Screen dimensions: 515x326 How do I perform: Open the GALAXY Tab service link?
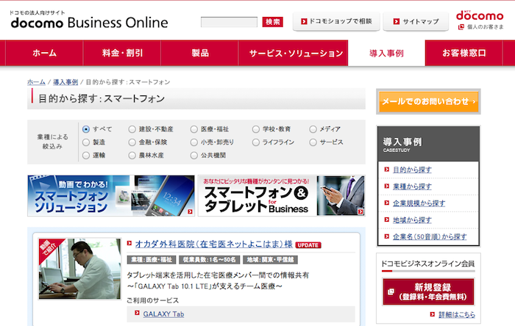(x=163, y=314)
